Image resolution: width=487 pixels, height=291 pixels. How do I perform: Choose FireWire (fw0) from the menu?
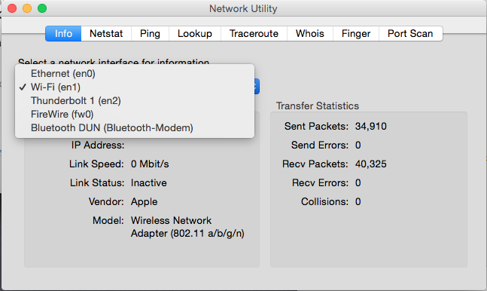pos(135,115)
